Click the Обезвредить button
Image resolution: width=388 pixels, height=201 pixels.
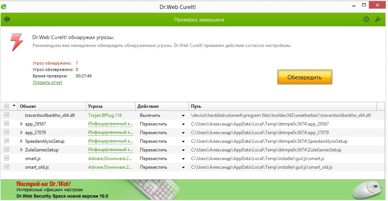[x=305, y=77]
